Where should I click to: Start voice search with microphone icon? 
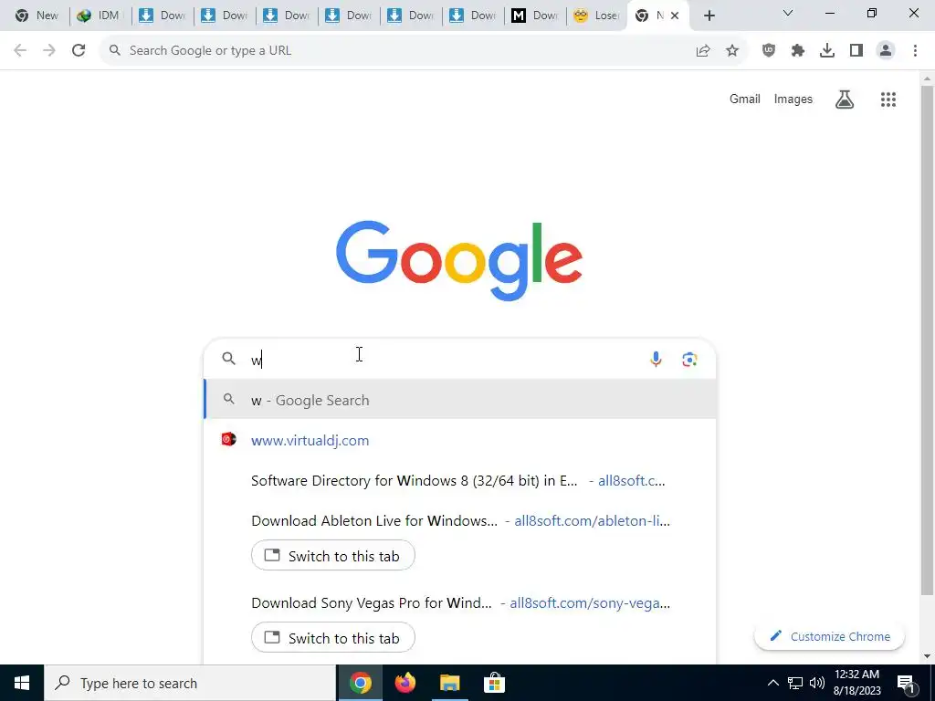point(656,360)
